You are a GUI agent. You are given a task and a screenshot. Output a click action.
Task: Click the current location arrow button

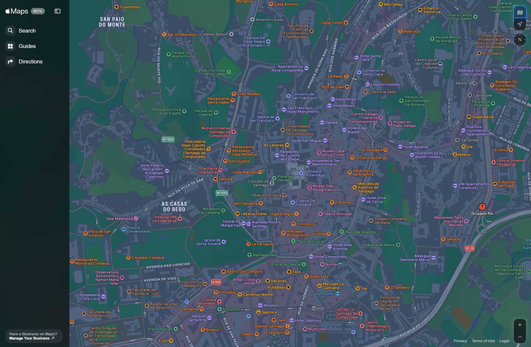point(520,24)
